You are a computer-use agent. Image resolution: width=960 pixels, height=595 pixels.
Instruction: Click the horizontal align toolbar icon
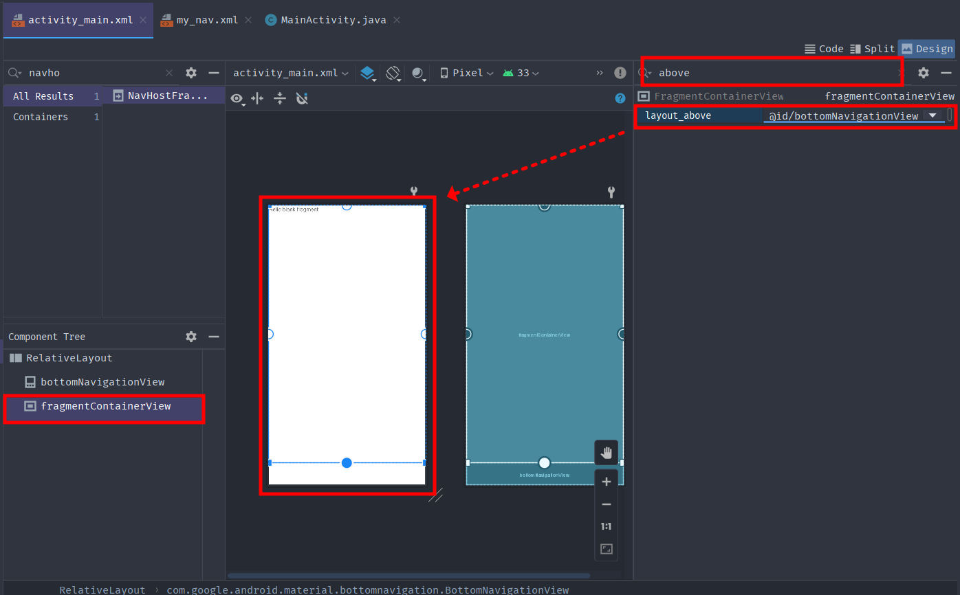coord(257,99)
